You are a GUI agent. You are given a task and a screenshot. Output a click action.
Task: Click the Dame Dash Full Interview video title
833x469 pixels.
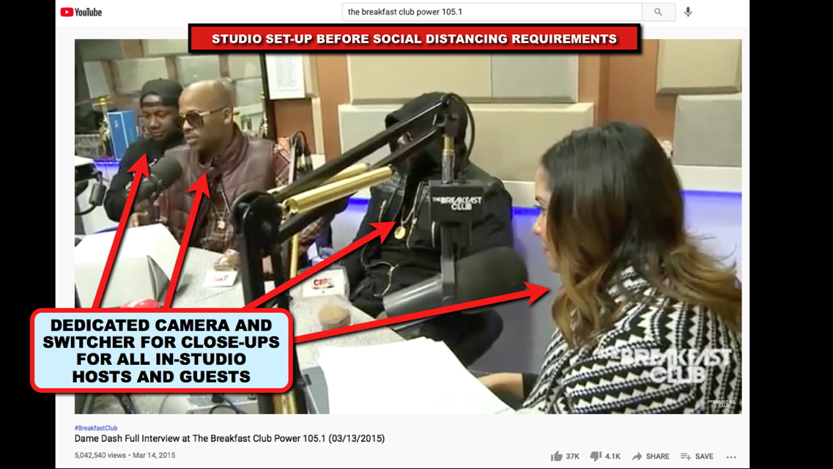(229, 438)
